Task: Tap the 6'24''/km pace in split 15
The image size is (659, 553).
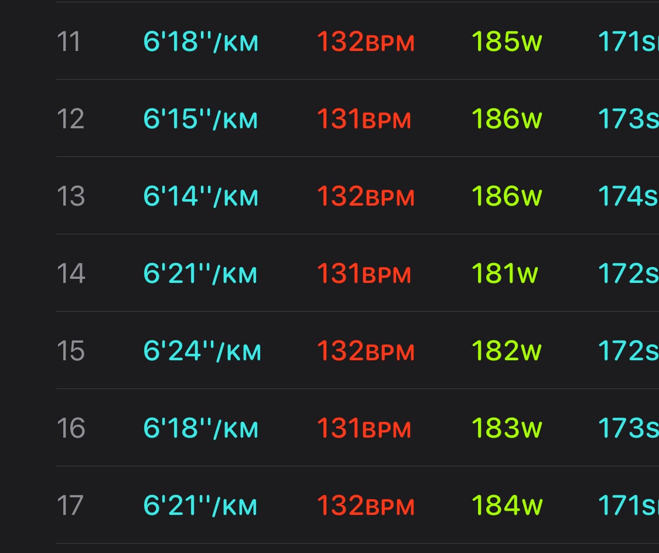Action: click(202, 351)
